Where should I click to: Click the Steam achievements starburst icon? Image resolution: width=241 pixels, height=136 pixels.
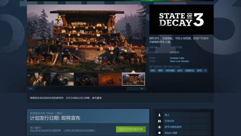click(159, 133)
